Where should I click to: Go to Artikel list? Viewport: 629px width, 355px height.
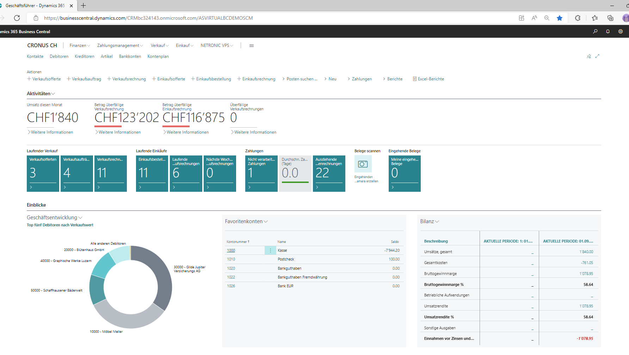107,56
